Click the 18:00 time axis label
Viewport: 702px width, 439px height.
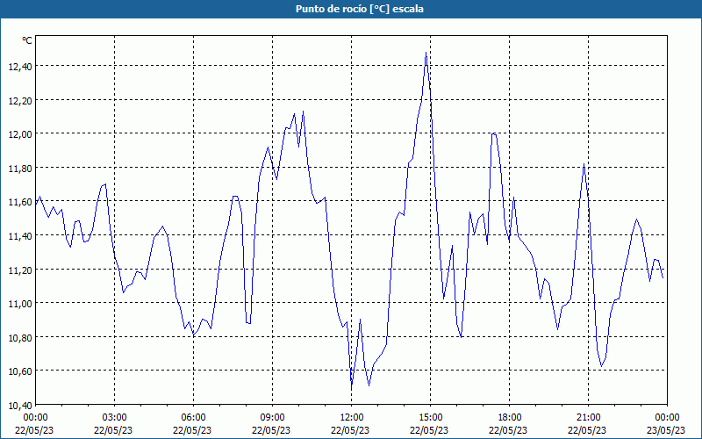[x=509, y=418]
